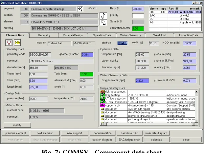Click the new support button
The image size is (205, 153).
click(75, 133)
